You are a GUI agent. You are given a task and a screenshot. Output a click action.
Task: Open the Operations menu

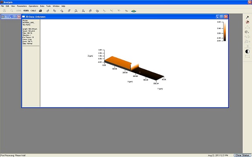click(33, 6)
